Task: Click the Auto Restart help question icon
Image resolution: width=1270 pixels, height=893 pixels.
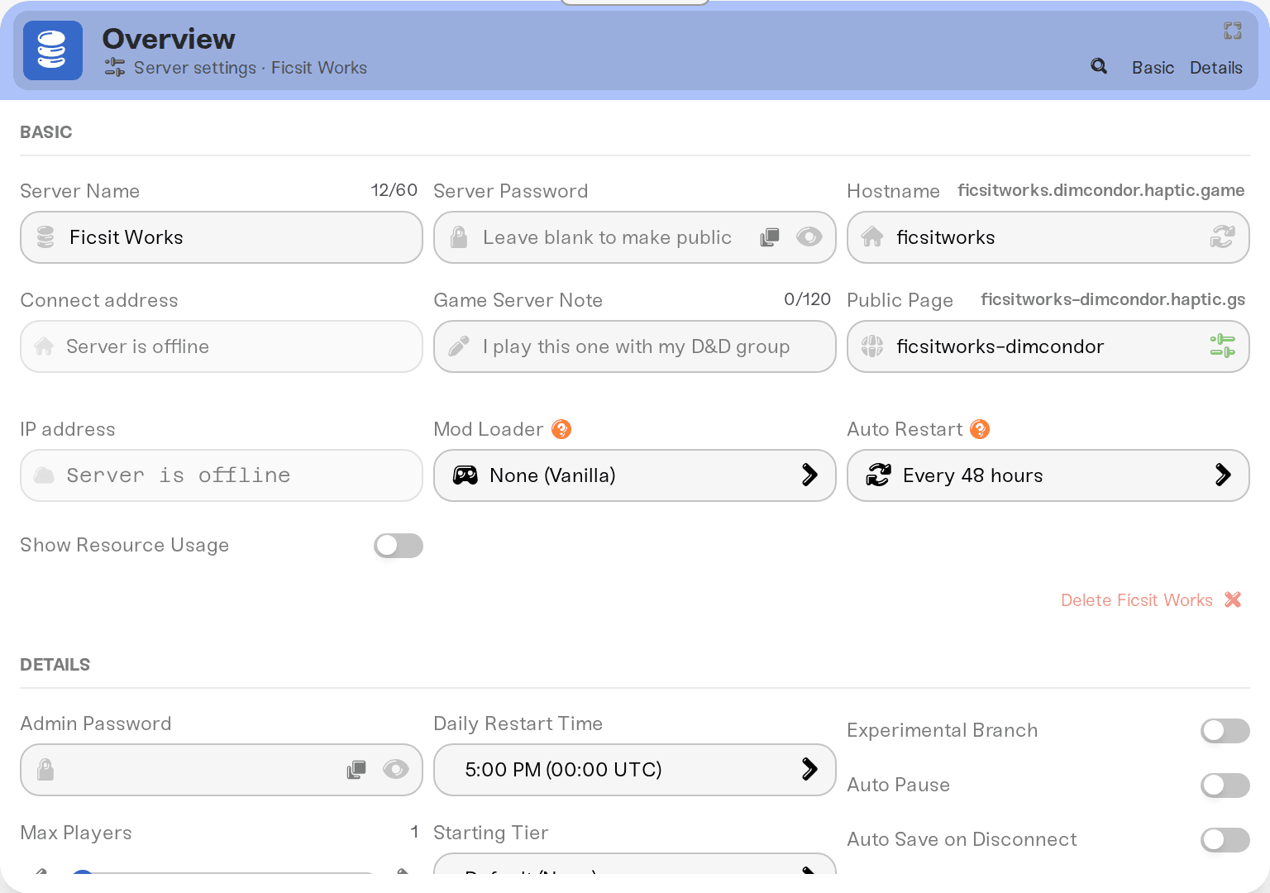Action: [980, 429]
